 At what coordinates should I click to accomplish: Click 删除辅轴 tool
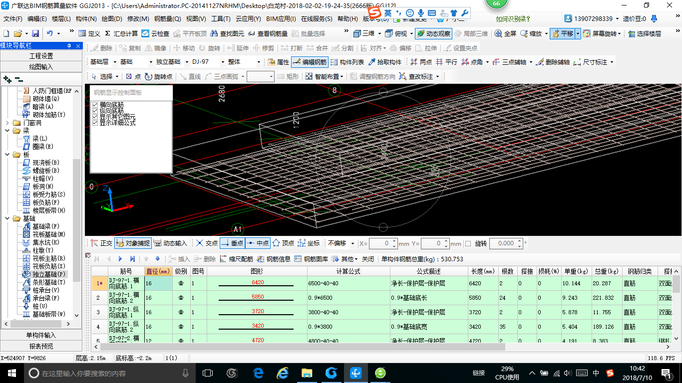(553, 62)
